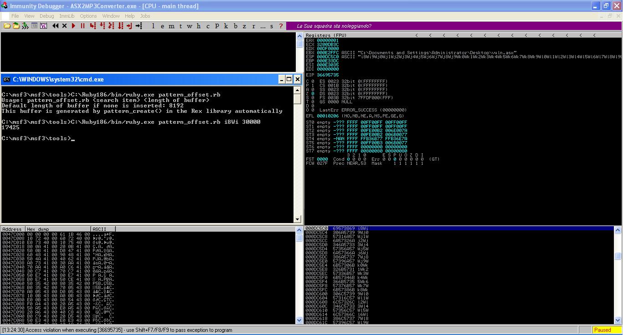The height and width of the screenshot is (335, 623).
Task: Click the Execute till return icon
Action: pyautogui.click(x=129, y=26)
